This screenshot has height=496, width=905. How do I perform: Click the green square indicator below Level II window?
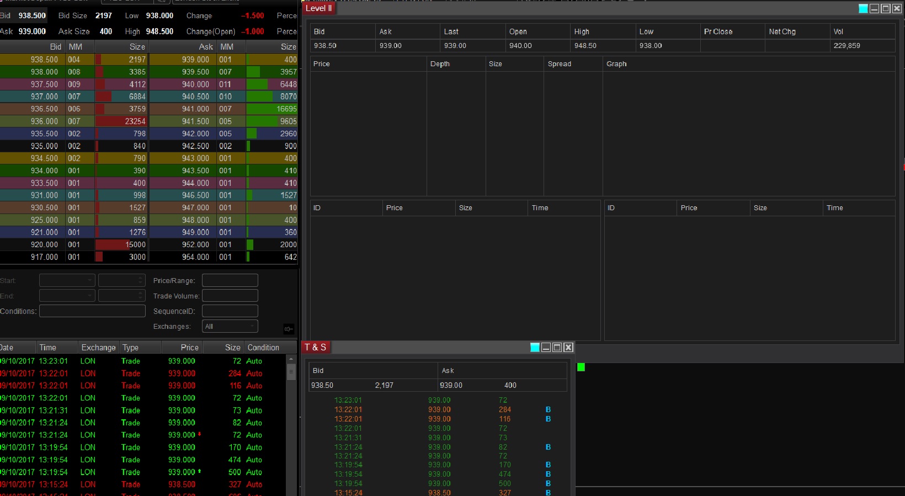[581, 367]
